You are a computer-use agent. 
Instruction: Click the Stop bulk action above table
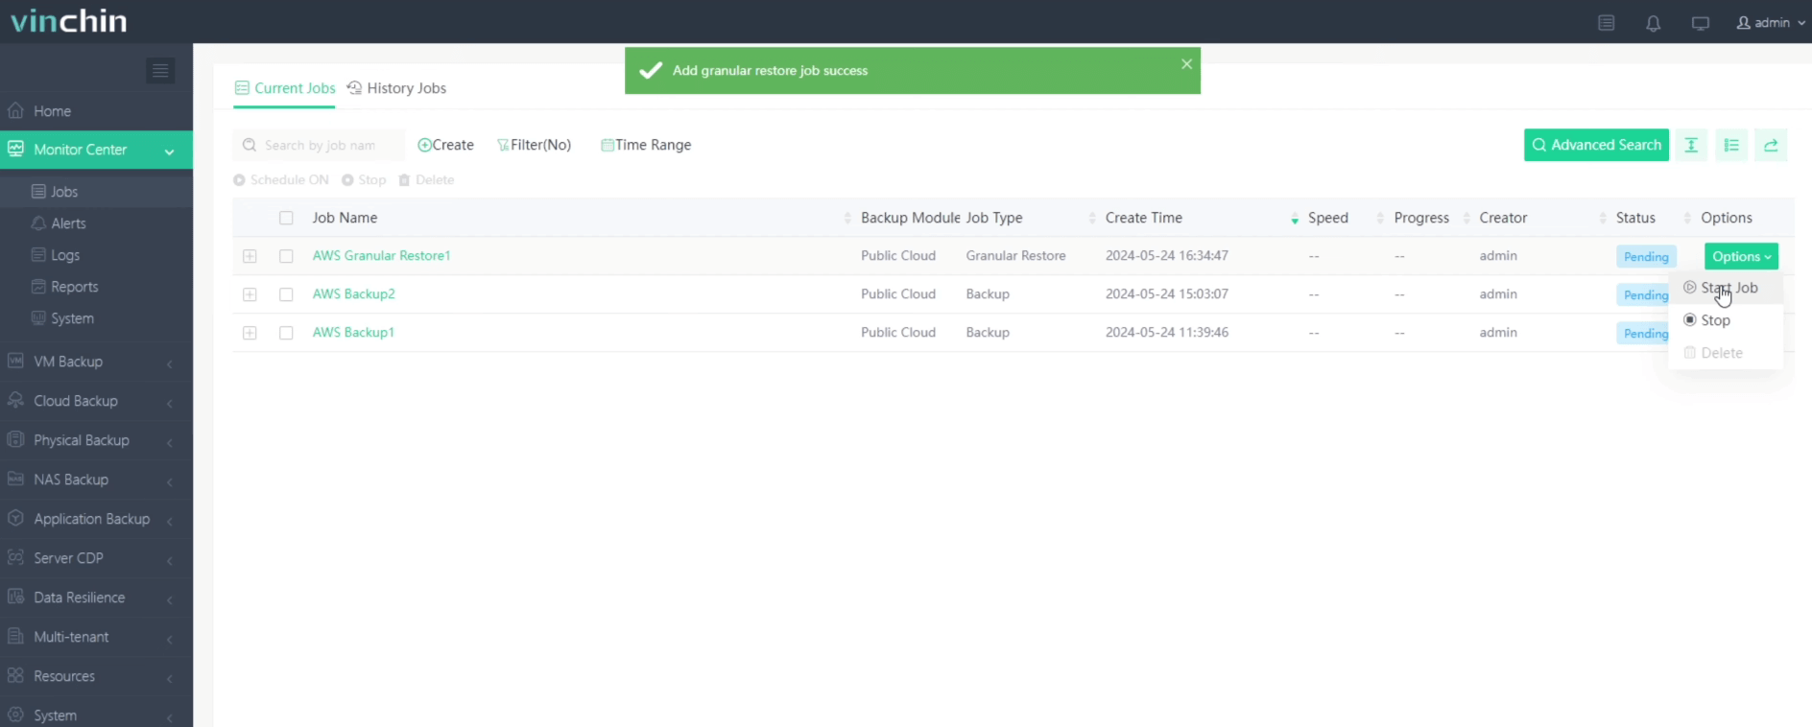364,180
